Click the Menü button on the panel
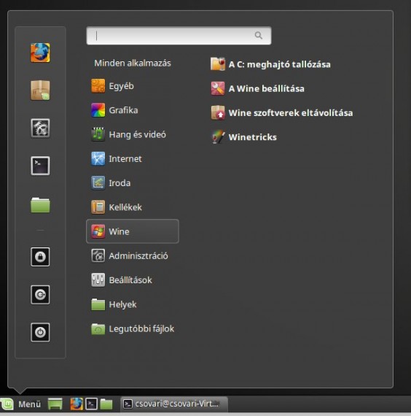Image resolution: width=411 pixels, height=416 pixels. pyautogui.click(x=21, y=404)
